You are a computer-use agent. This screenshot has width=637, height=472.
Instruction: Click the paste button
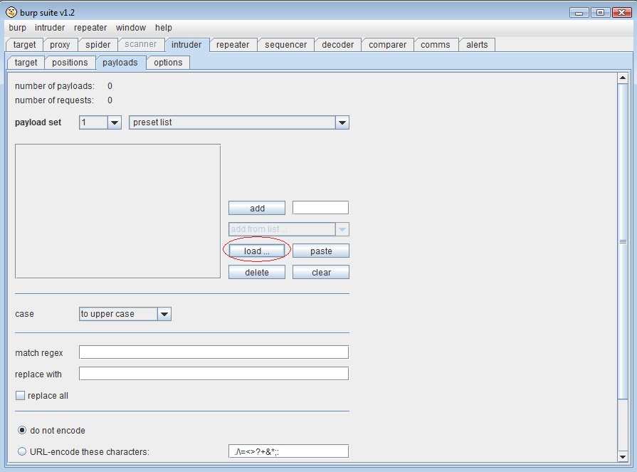(x=321, y=251)
